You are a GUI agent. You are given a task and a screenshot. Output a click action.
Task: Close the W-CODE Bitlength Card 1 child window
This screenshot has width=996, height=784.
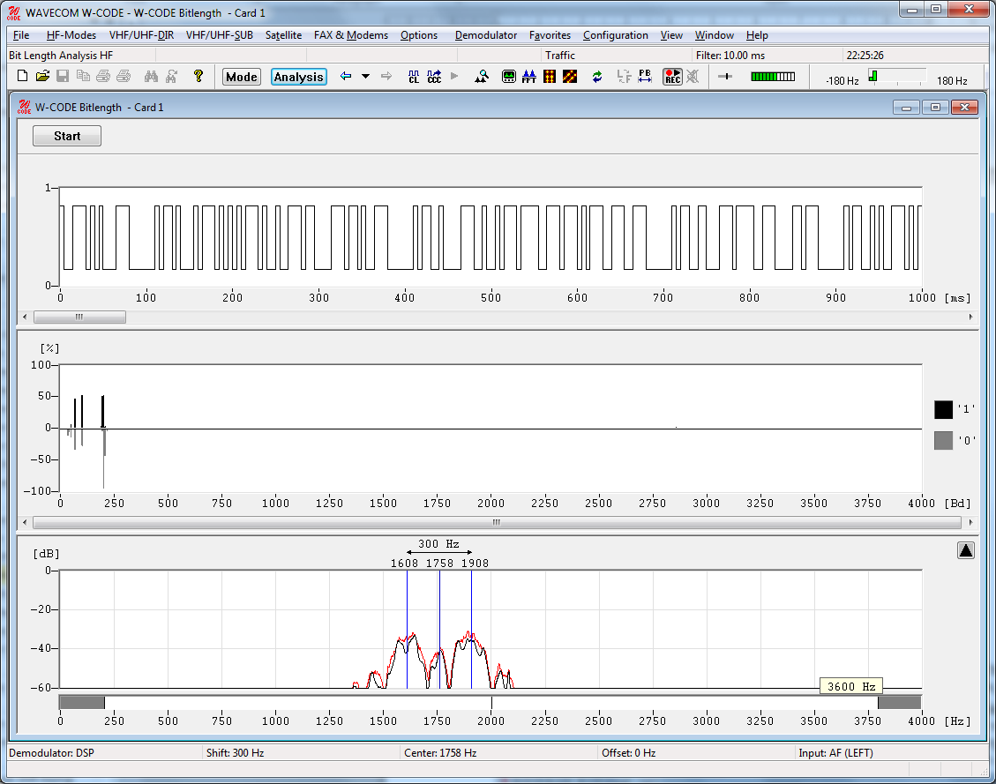[x=964, y=108]
